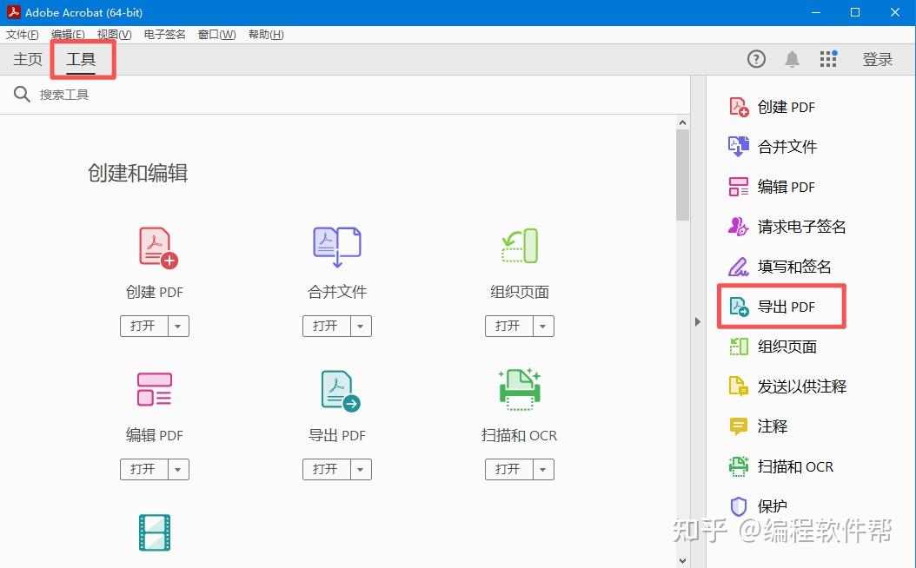Expand dropdown arrow next to 扫描和 OCR 打开

click(x=542, y=469)
